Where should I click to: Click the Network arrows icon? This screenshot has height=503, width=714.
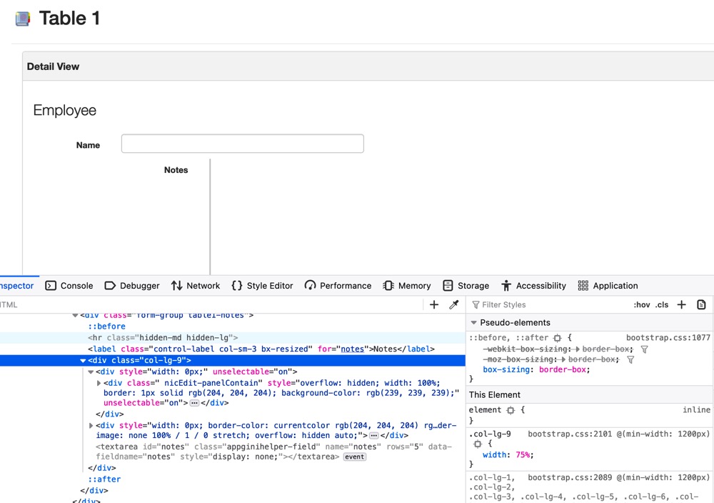[x=176, y=286]
